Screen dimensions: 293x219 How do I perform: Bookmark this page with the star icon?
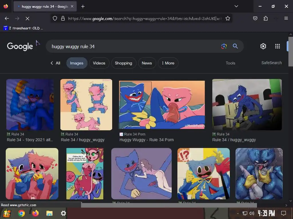click(x=227, y=18)
